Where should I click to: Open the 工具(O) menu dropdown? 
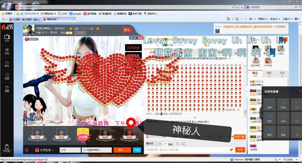click(288, 19)
